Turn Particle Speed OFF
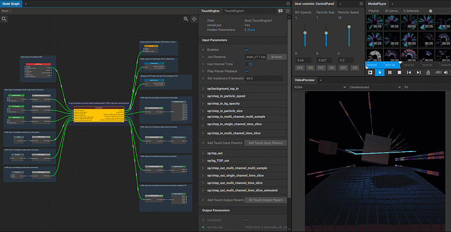The width and height of the screenshot is (451, 232). coord(343,68)
